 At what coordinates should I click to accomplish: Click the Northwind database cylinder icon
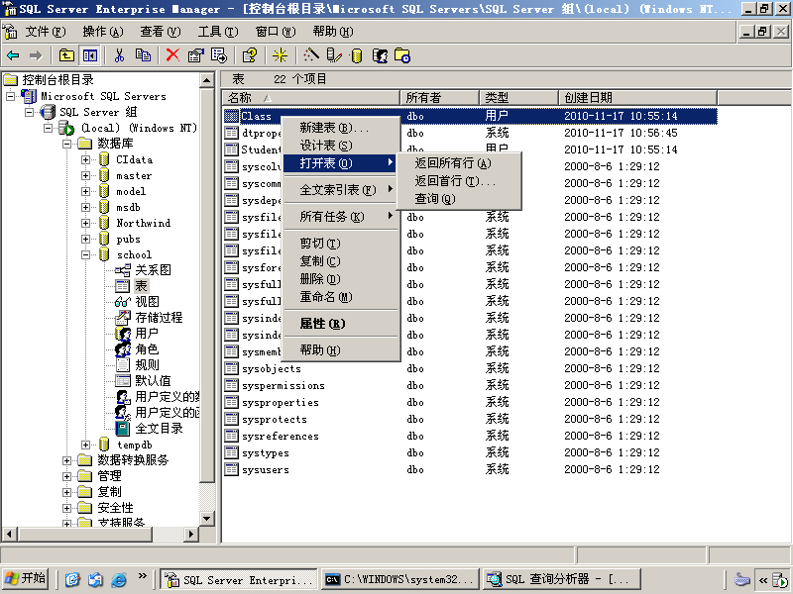click(104, 224)
